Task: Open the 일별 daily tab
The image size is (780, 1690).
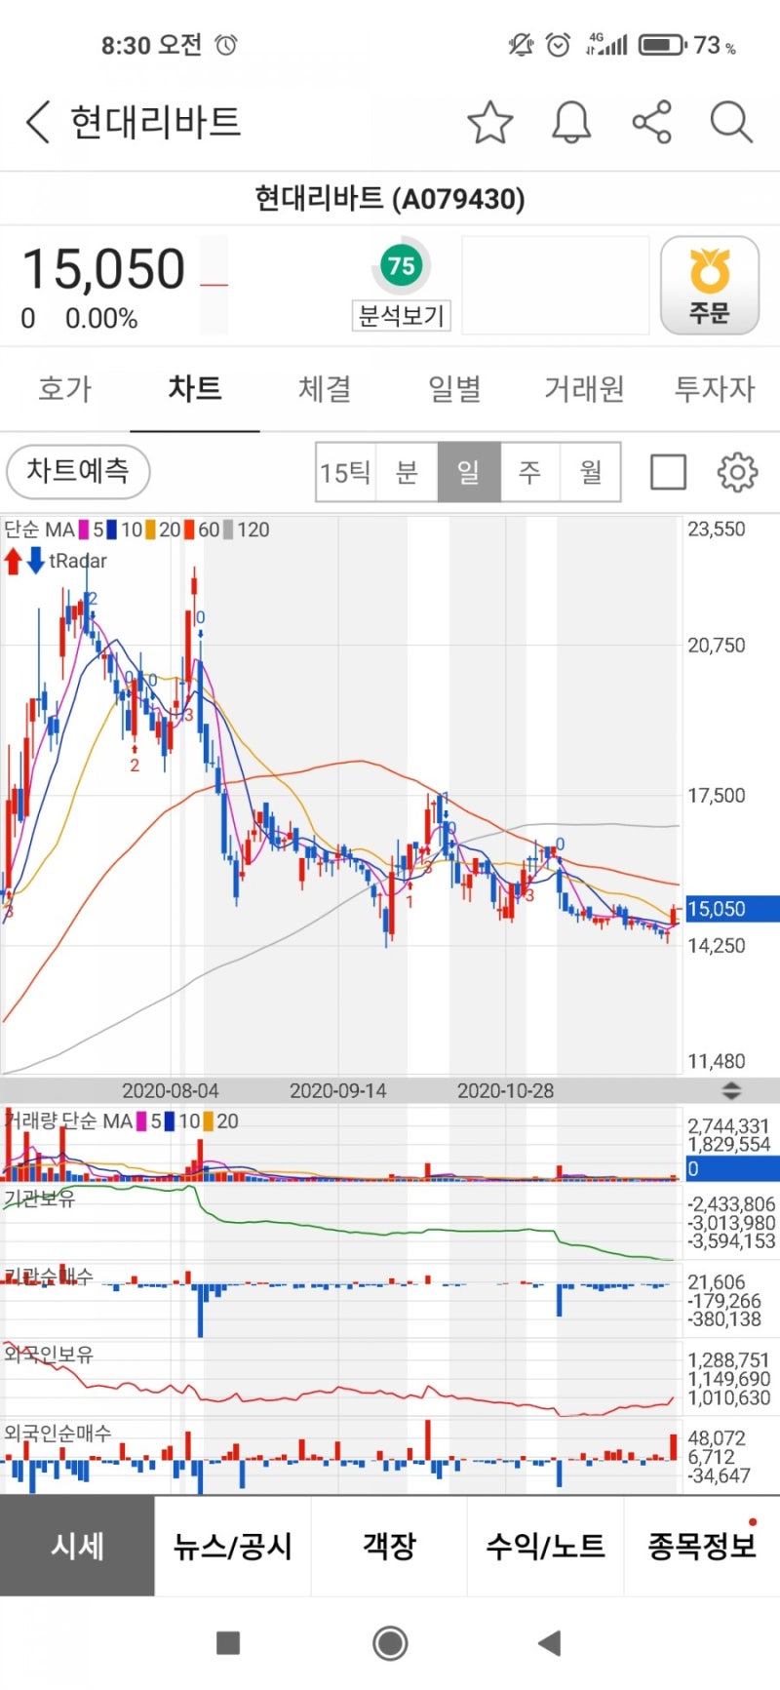Action: point(454,389)
